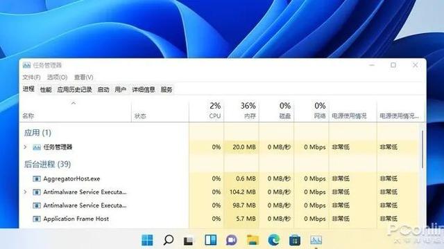
Task: Launch Microsoft Edge from taskbar
Action: (x=273, y=240)
